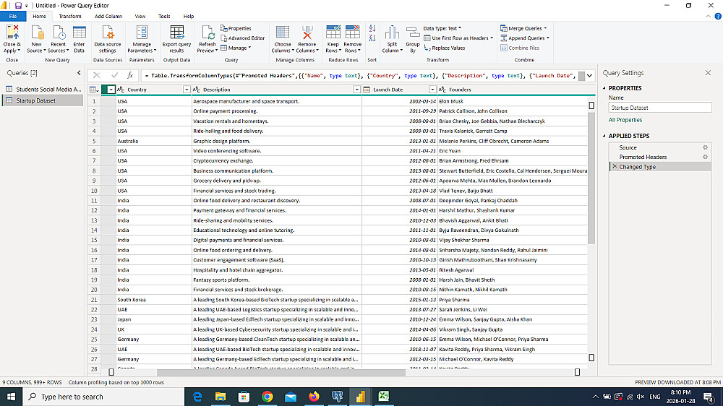Click the table icon in grid corner
723x406 pixels.
[x=93, y=90]
